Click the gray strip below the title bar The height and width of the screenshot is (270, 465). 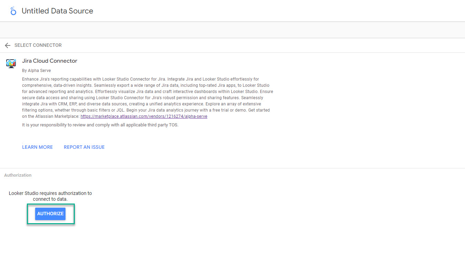(x=232, y=30)
